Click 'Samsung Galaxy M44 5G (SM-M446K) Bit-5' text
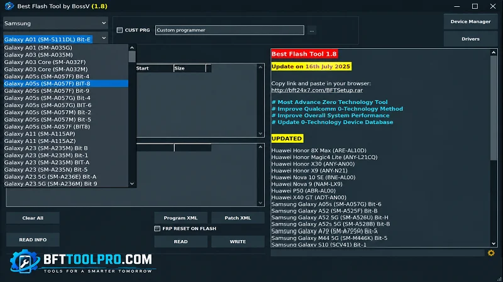The image size is (503, 282). click(329, 238)
